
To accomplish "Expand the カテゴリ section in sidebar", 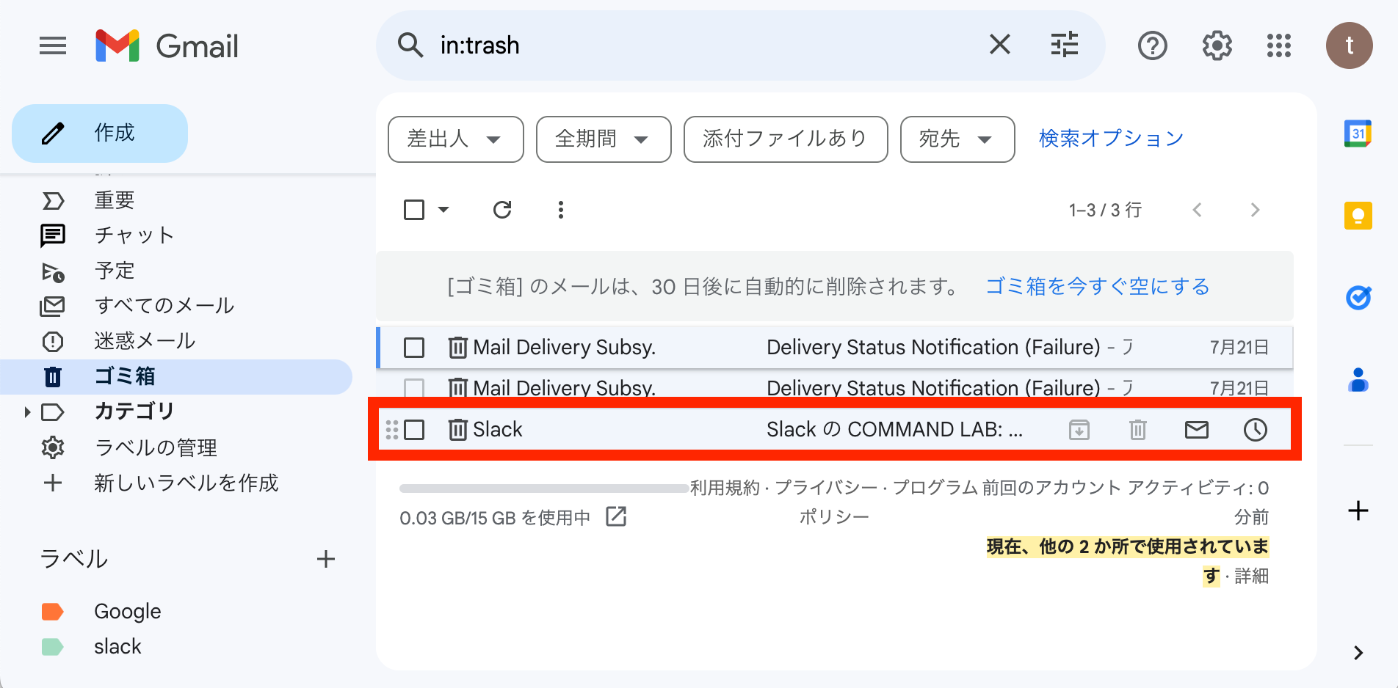I will [27, 412].
